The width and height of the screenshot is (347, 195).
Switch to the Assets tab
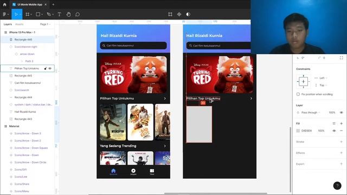[20, 24]
